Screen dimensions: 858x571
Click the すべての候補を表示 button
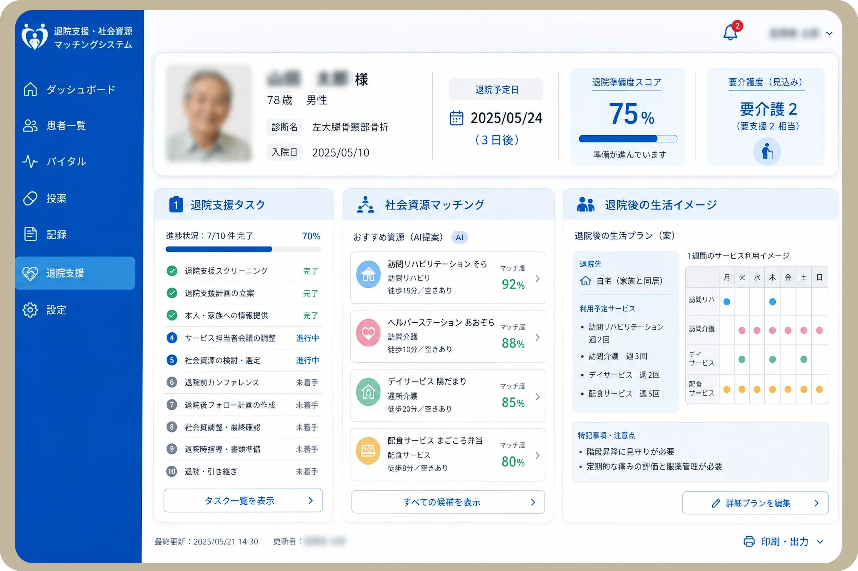[448, 502]
